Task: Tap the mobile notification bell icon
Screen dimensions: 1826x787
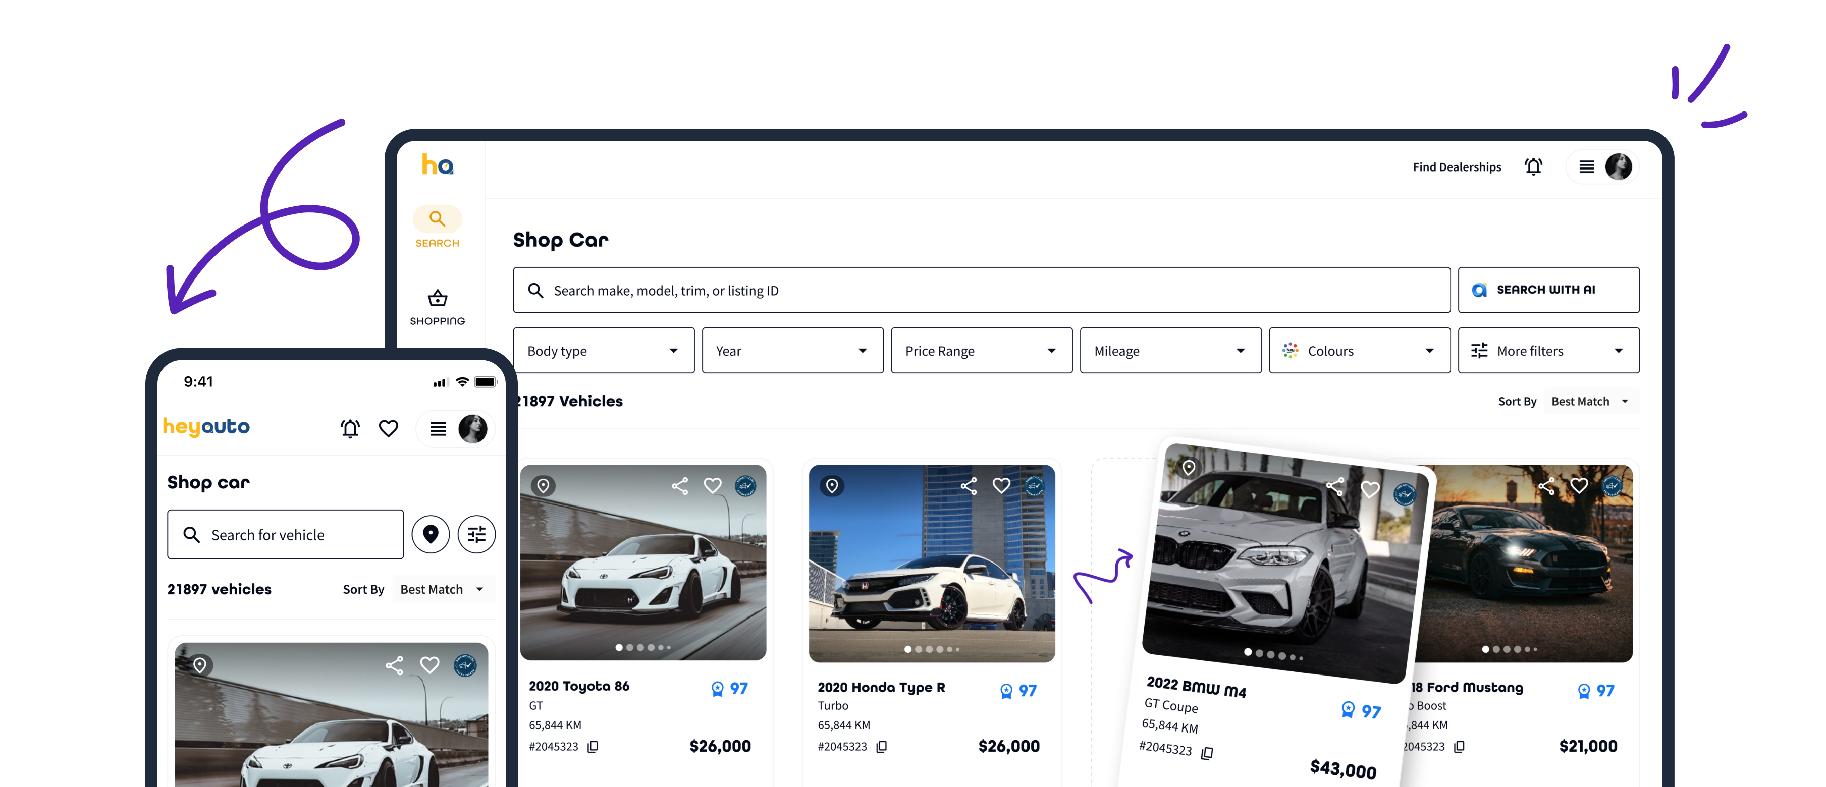Action: point(350,429)
